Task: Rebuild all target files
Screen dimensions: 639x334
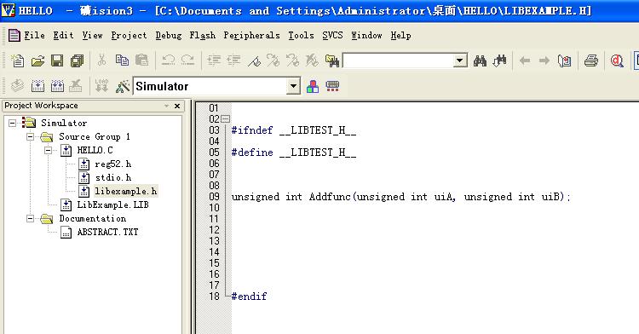Action: [57, 86]
